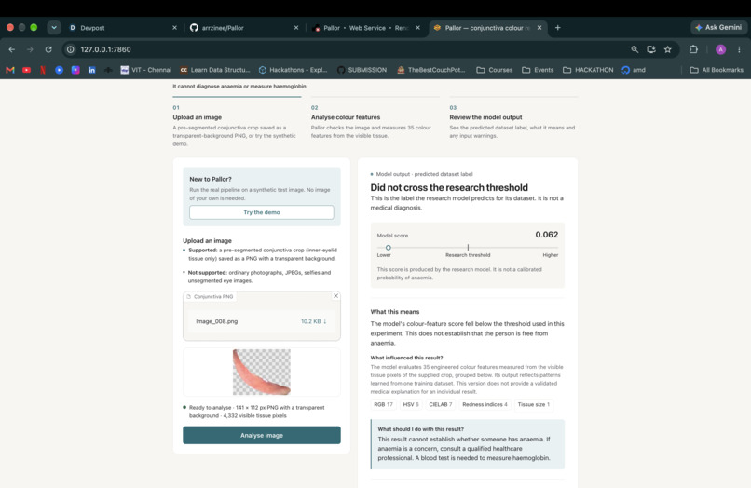Click the install app icon in address bar
The image size is (751, 488).
pos(651,49)
